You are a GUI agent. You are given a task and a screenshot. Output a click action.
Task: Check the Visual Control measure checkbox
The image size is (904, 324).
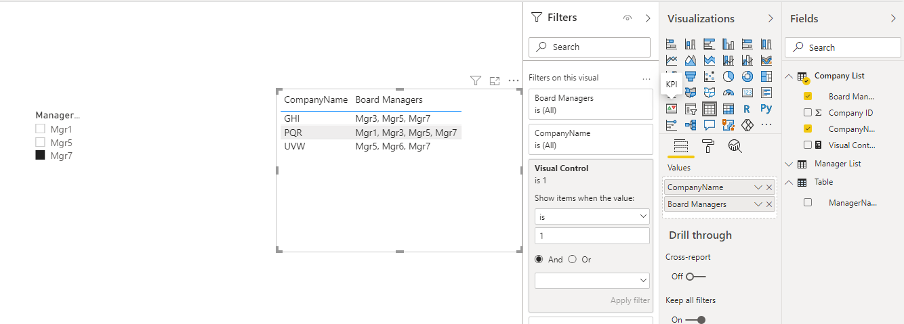click(x=808, y=145)
